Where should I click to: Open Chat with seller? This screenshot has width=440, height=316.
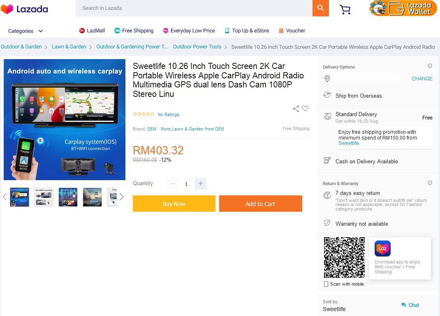(x=410, y=305)
